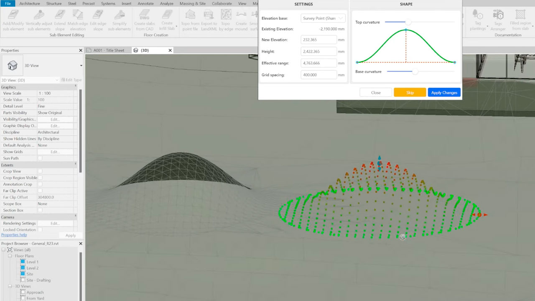Toggle Crop Region Visible checkbox
535x301 pixels.
[40, 178]
